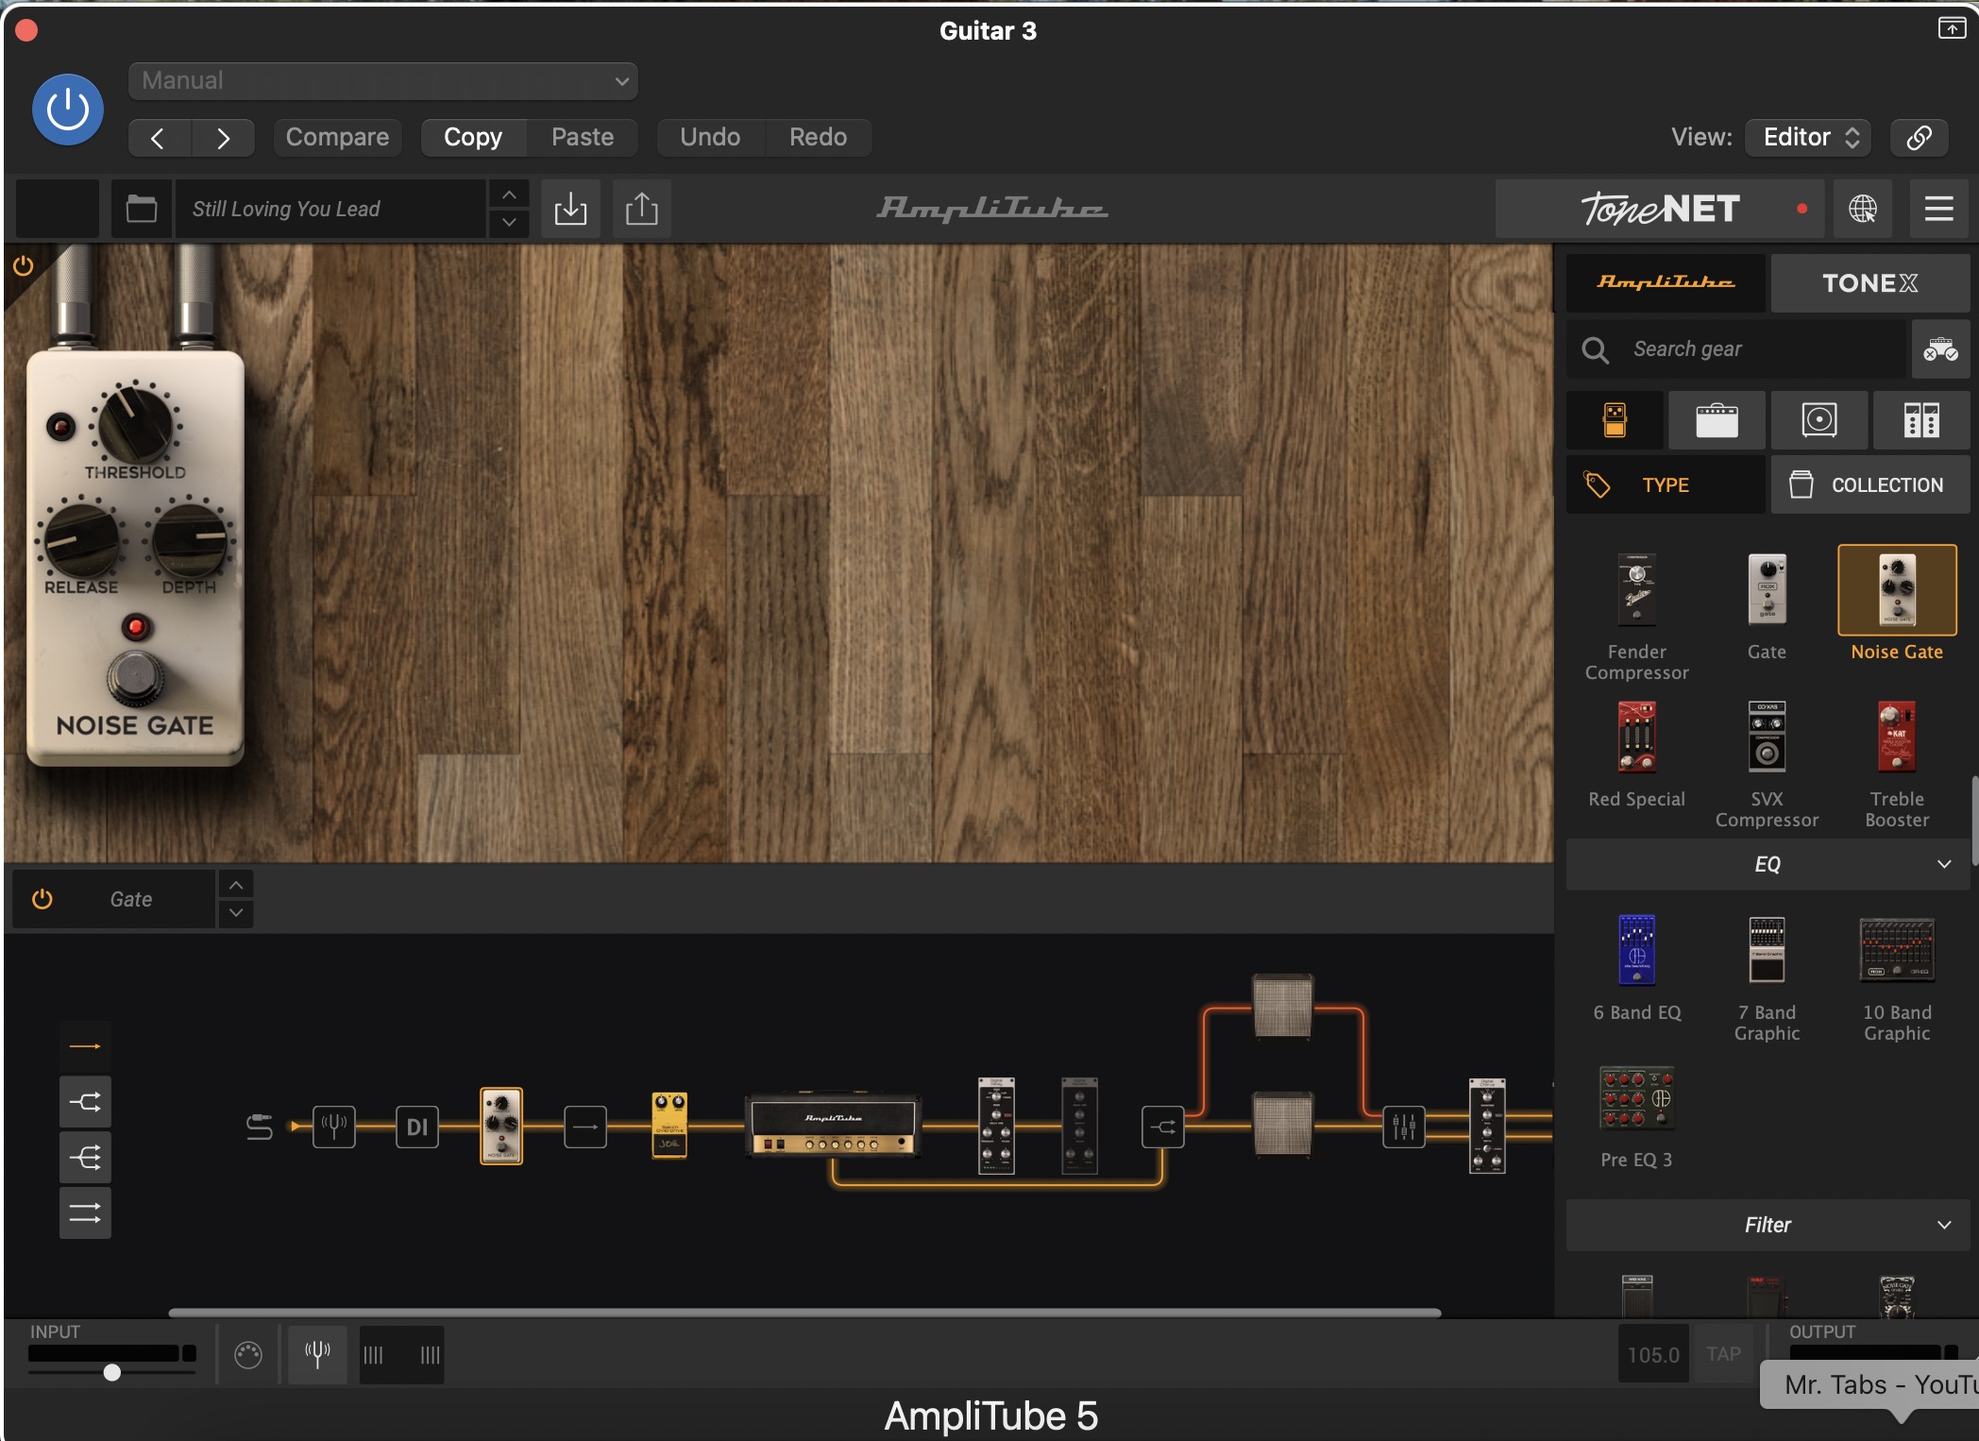Click the Still Loving You Lead preset name
Image resolution: width=1979 pixels, height=1441 pixels.
point(329,209)
